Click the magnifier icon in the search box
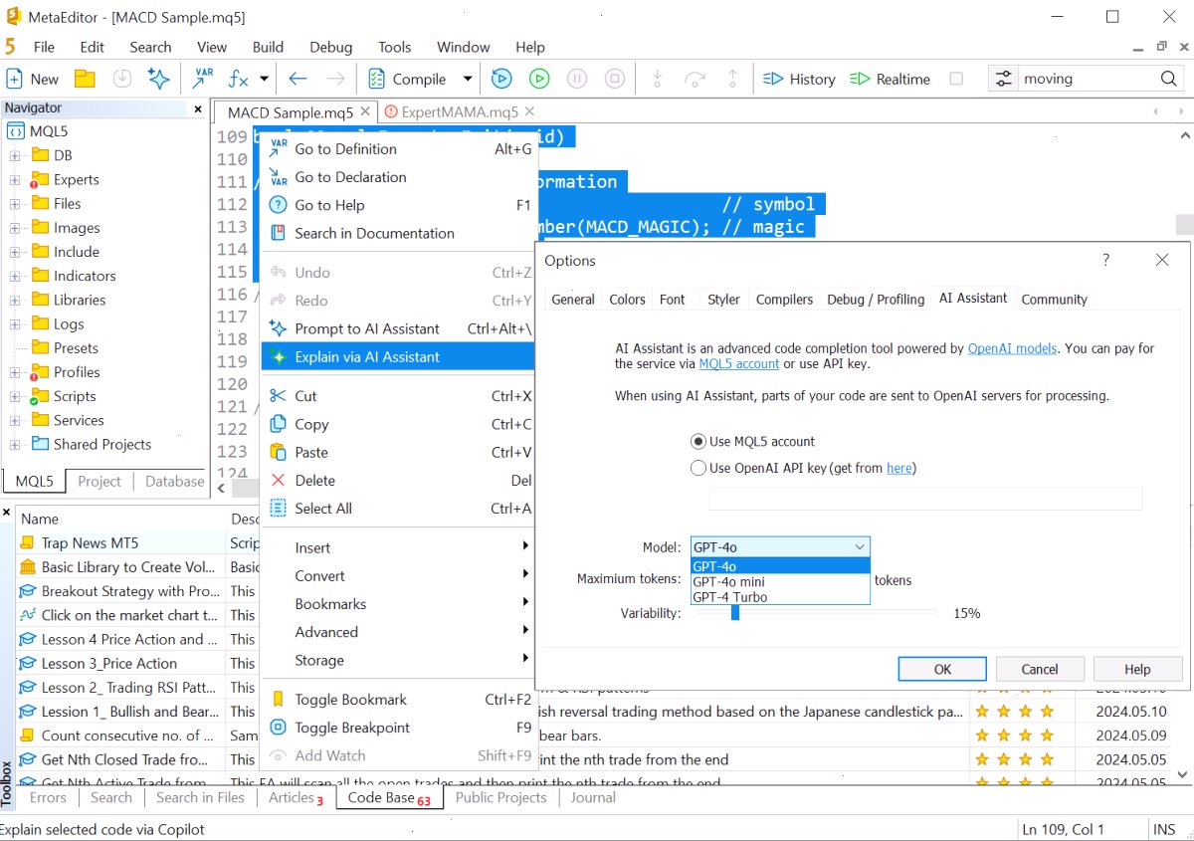 pyautogui.click(x=1169, y=79)
